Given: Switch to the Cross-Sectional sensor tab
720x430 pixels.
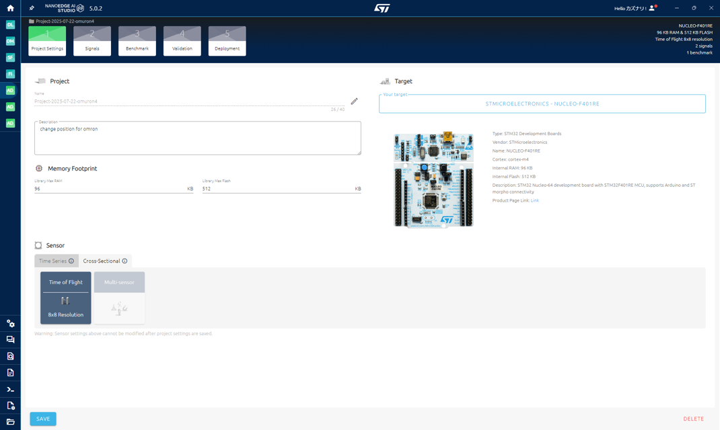Looking at the screenshot, I should coord(101,261).
